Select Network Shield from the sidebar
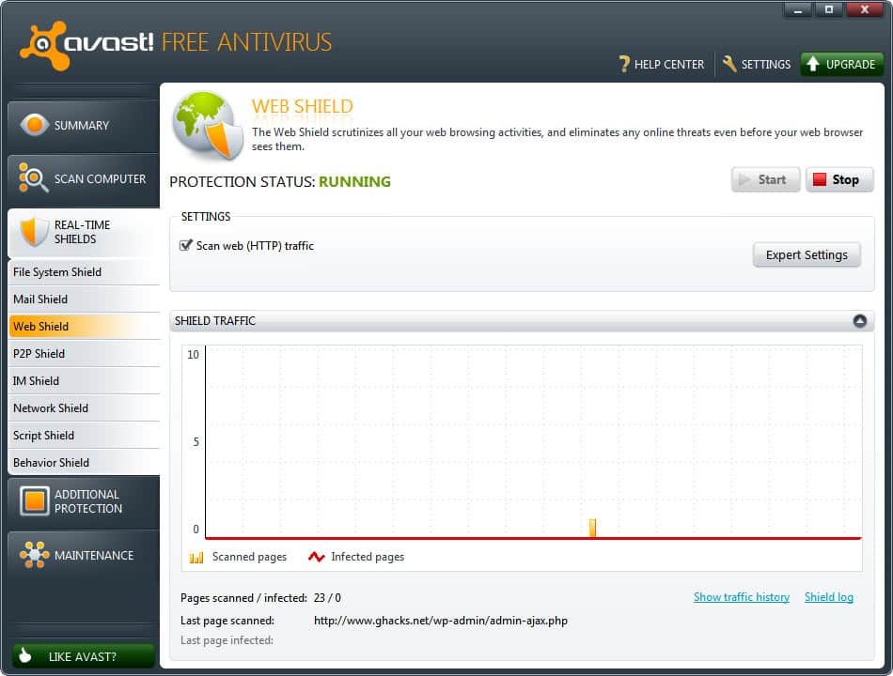Viewport: 893px width, 676px height. 52,407
